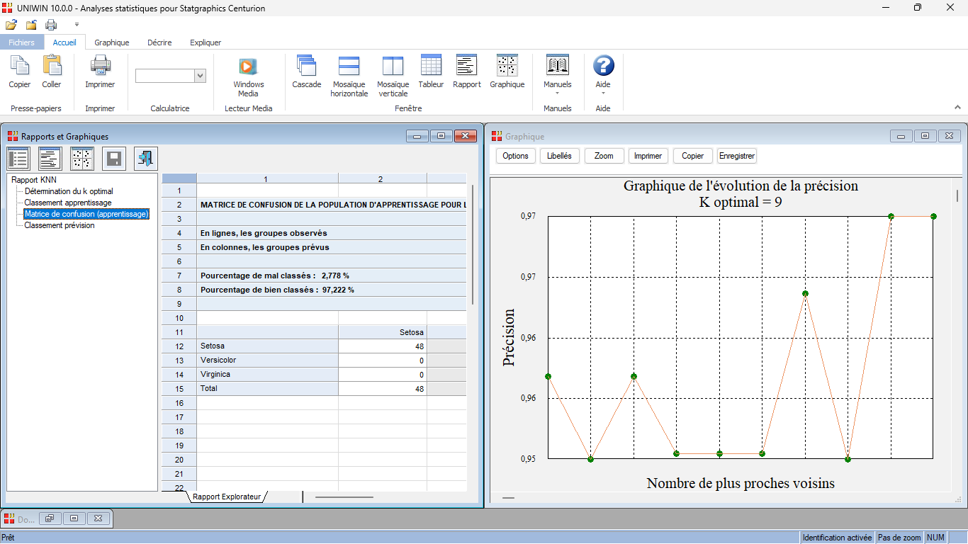Image resolution: width=968 pixels, height=544 pixels.
Task: Click the Zoom button in the Graphique window
Action: tap(604, 156)
